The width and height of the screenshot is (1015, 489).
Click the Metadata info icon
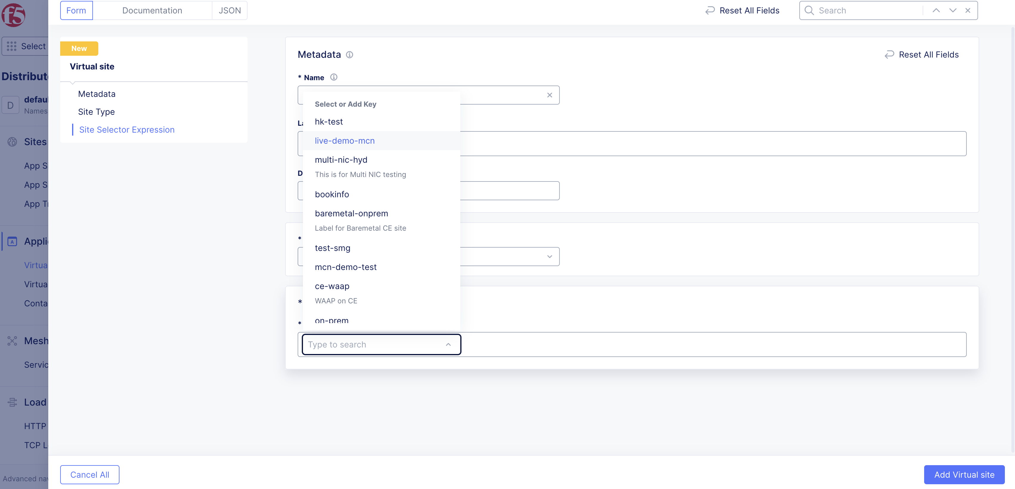coord(349,55)
